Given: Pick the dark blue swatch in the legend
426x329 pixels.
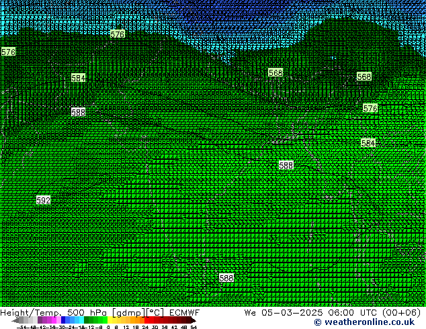Looking at the screenshot, I should [x=63, y=320].
